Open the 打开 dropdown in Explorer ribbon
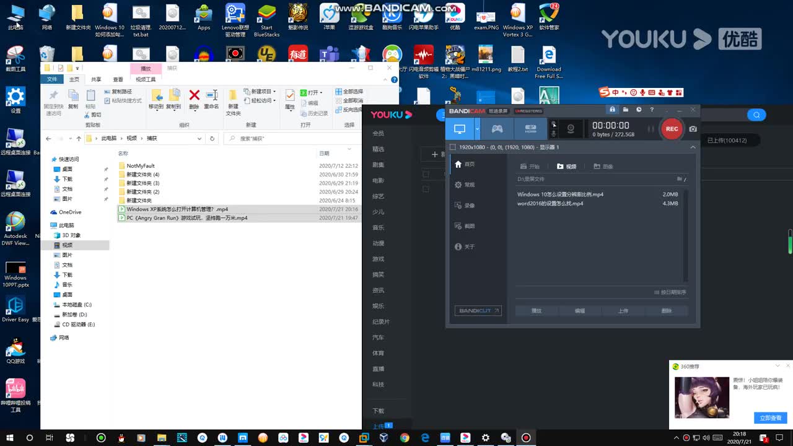This screenshot has height=446, width=793. pos(312,92)
